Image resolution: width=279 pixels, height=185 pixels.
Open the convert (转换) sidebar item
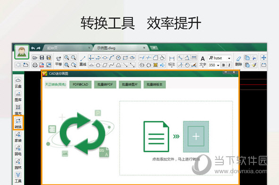(18, 123)
